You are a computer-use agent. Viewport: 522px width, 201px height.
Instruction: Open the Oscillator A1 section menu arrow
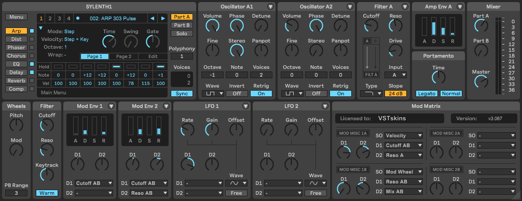(270, 7)
